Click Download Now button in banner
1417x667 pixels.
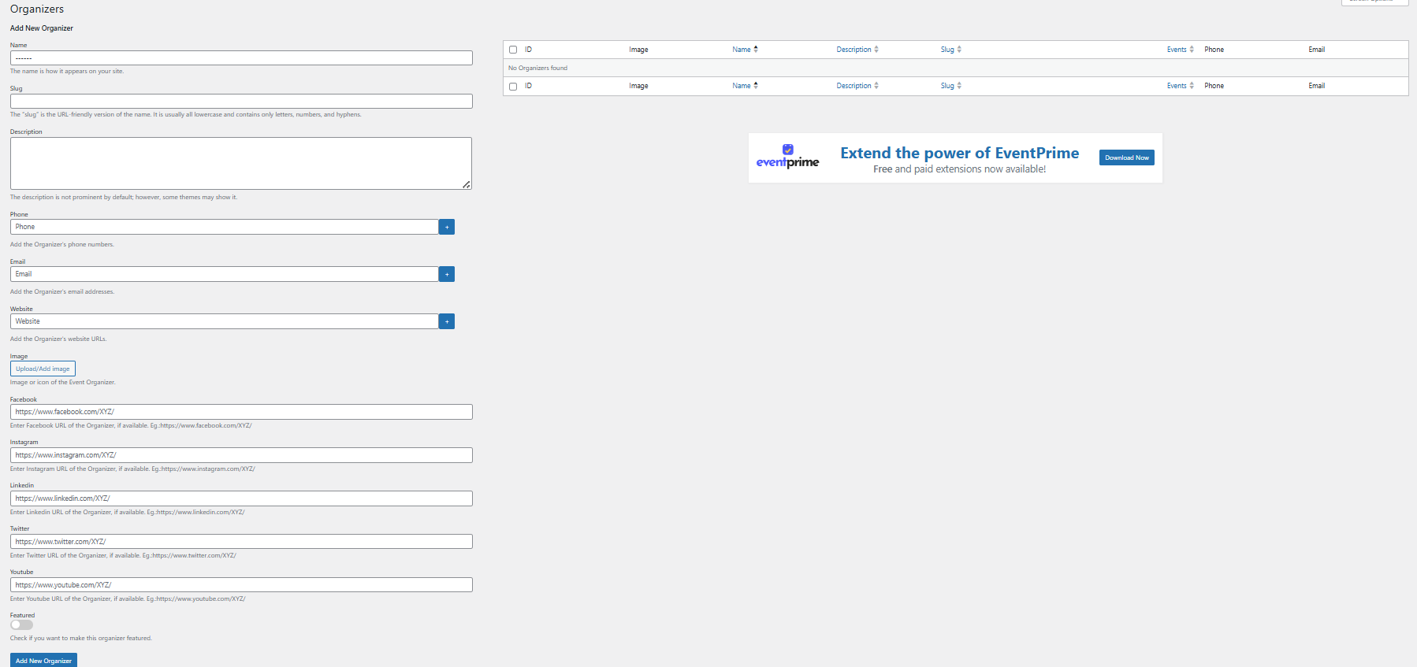pyautogui.click(x=1127, y=157)
